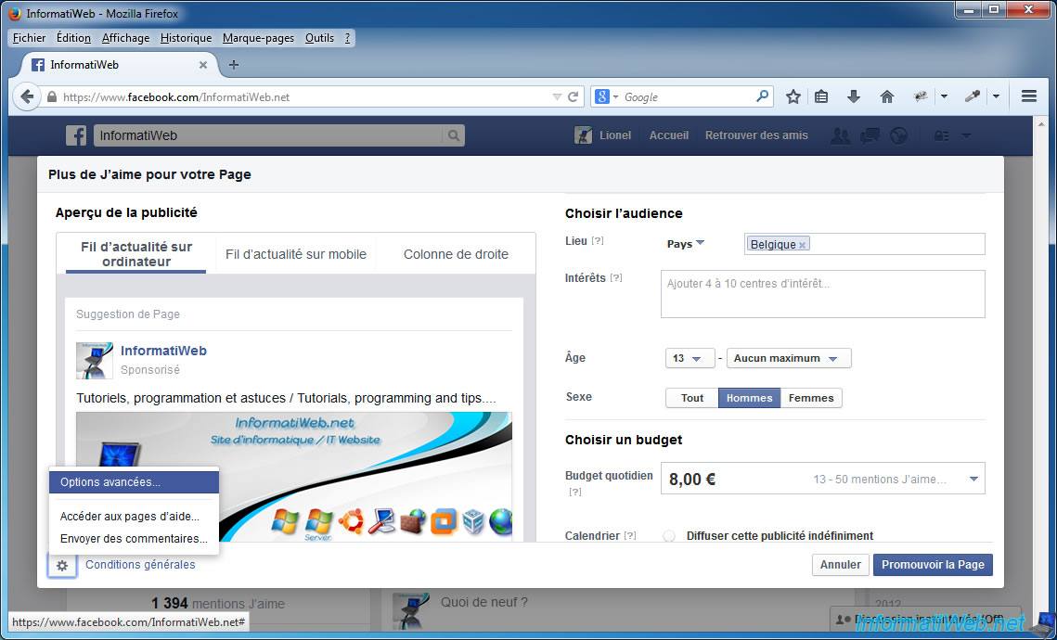1057x640 pixels.
Task: Click the Google search magnifier icon
Action: (x=763, y=96)
